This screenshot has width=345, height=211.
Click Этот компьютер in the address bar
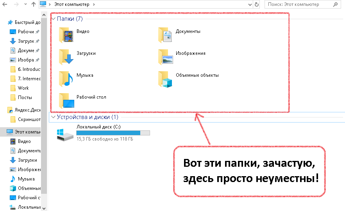(72, 4)
